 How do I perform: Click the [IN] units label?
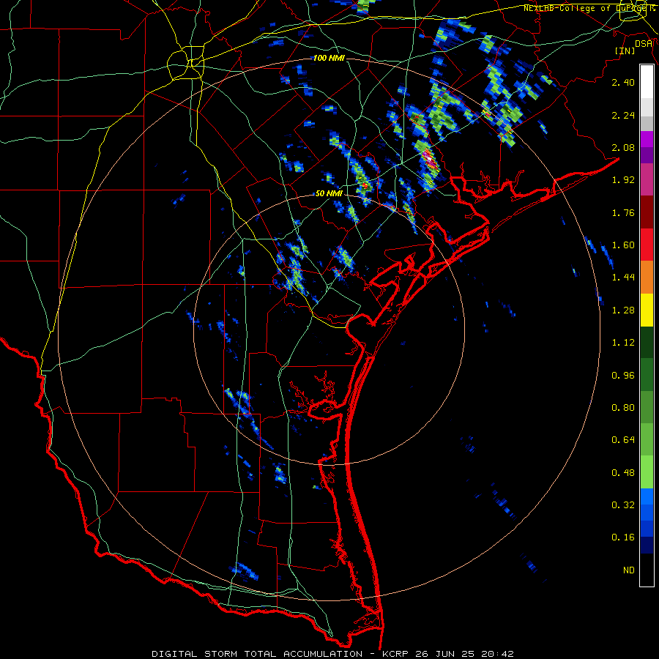[x=625, y=51]
